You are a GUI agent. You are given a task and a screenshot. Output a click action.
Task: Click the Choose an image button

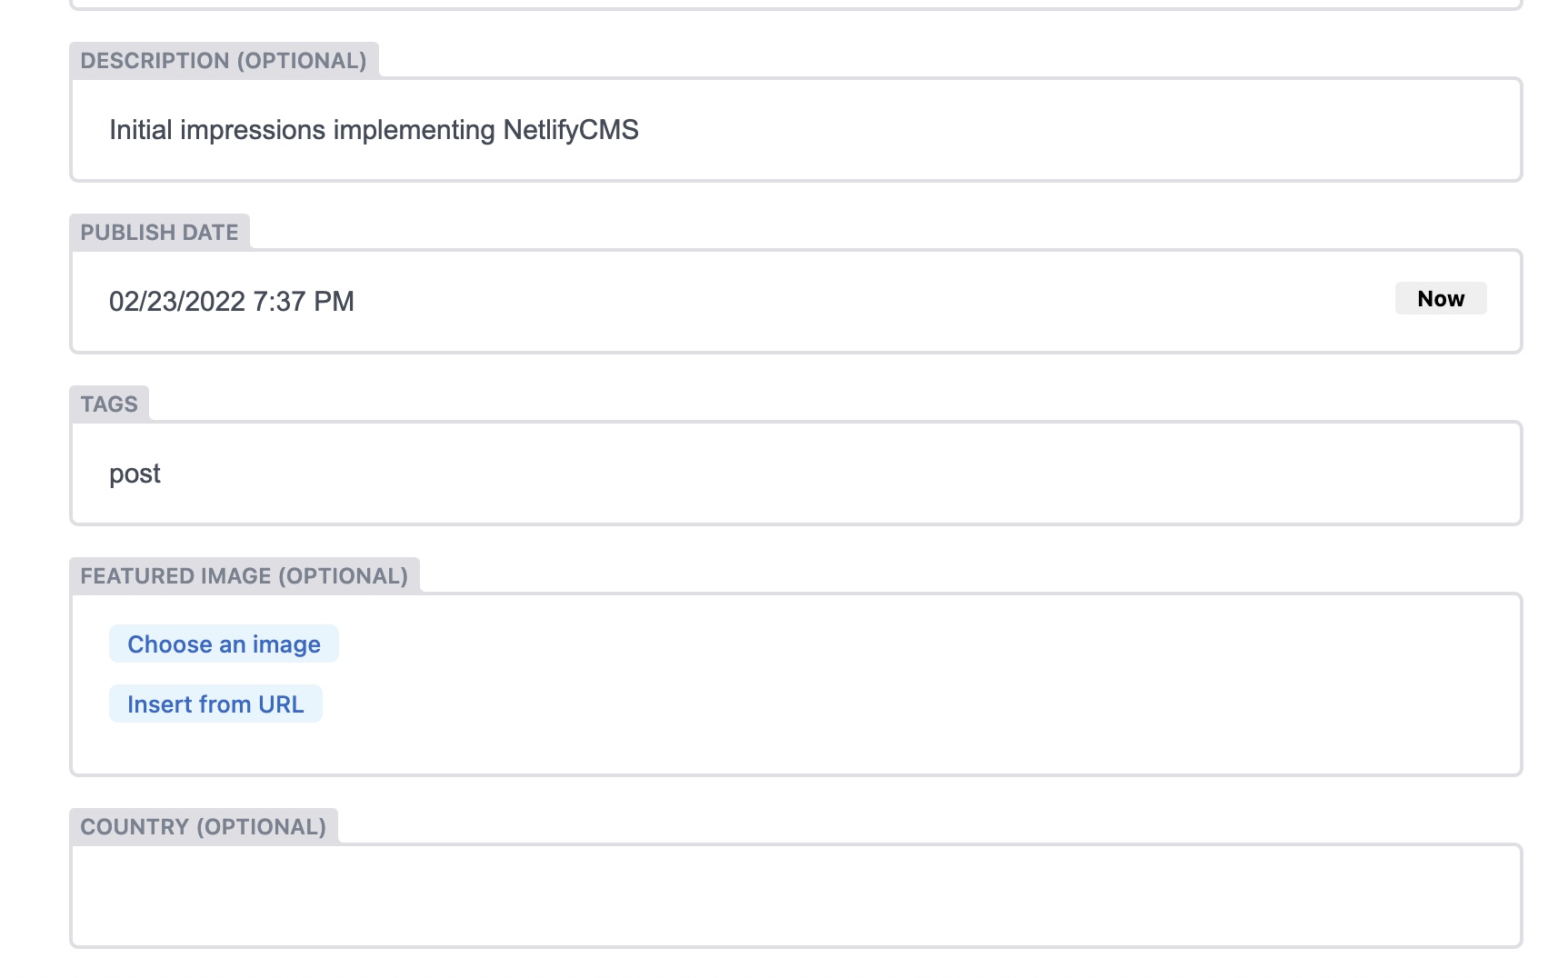(x=224, y=644)
